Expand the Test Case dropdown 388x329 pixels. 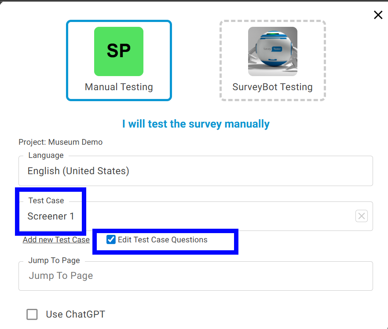pyautogui.click(x=211, y=216)
